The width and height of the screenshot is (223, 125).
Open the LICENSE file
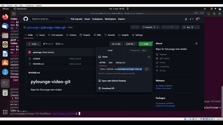coord(37,59)
